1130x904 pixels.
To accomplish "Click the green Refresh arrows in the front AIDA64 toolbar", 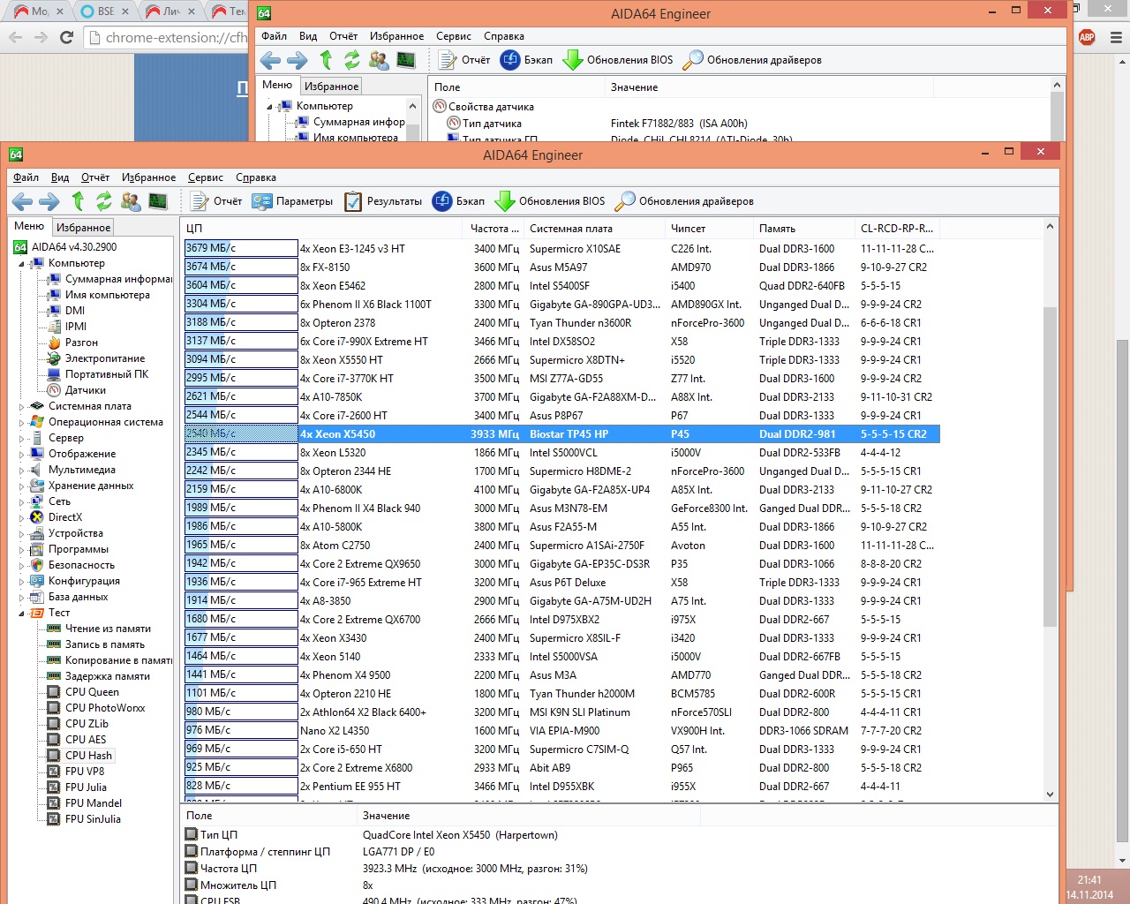I will [x=104, y=201].
